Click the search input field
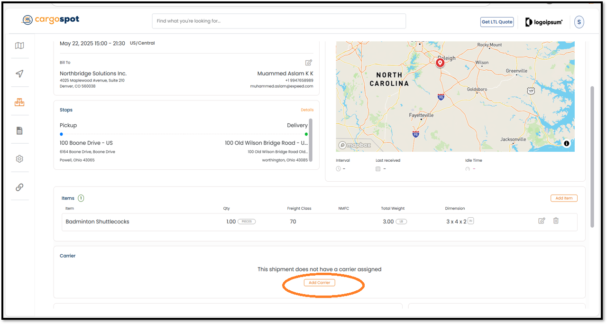Screen dimensions: 607x324 coord(279,21)
